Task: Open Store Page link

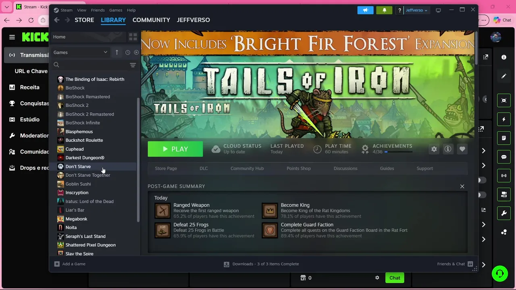Action: point(166,168)
